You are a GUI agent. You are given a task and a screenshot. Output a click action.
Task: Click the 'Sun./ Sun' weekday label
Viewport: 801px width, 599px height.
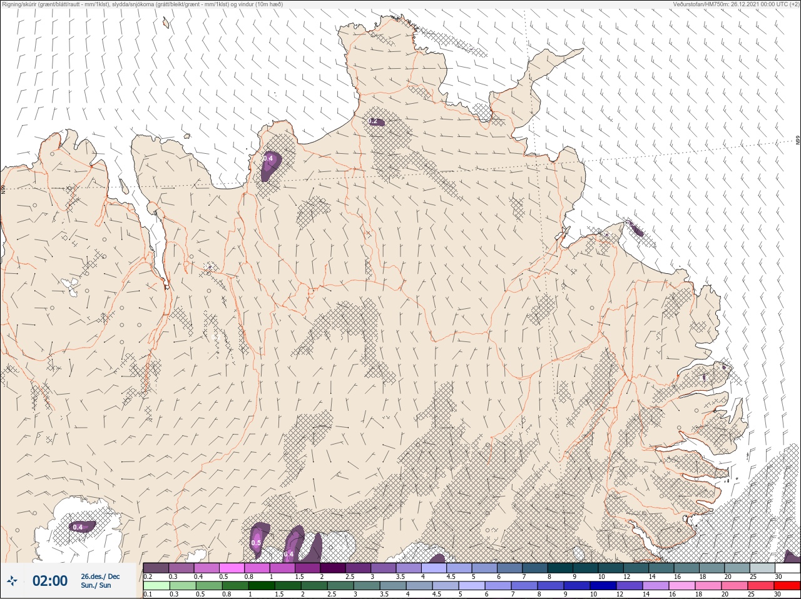click(96, 586)
